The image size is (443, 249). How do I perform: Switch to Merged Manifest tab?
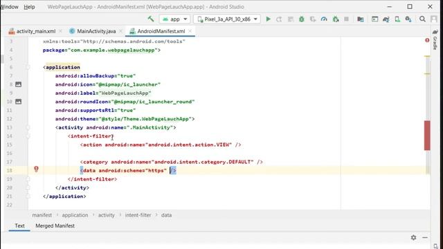point(55,226)
